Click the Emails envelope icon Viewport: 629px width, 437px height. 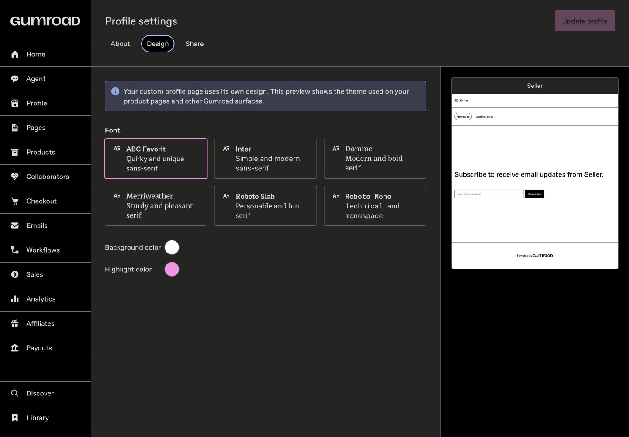tap(15, 225)
